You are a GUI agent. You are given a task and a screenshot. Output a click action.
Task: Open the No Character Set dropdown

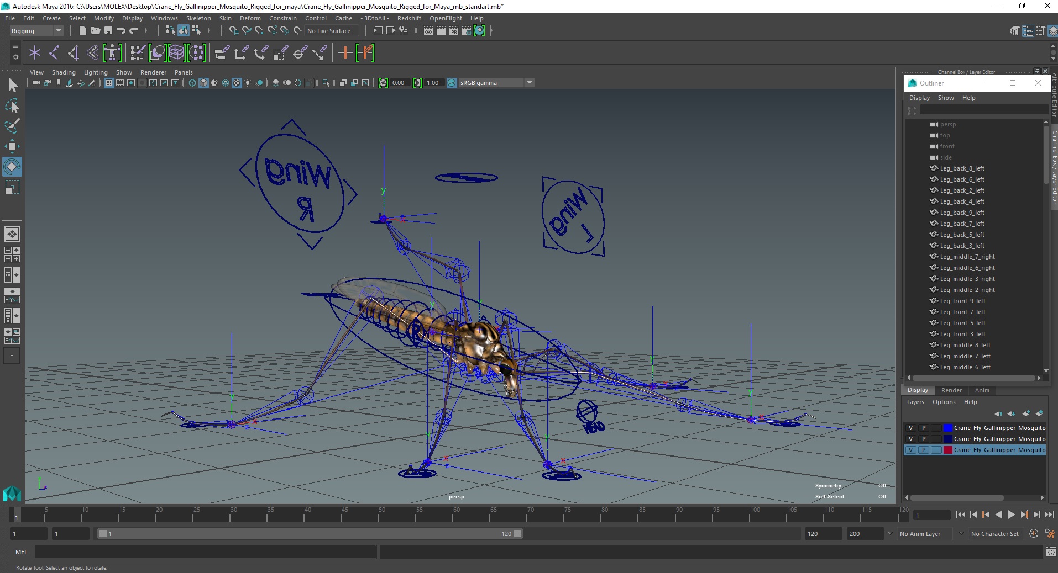coord(995,534)
